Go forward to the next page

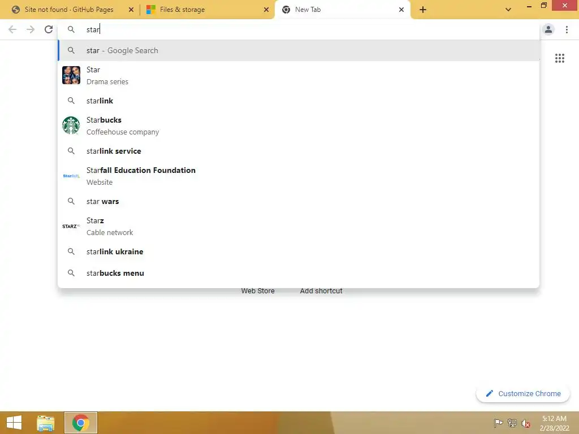[x=31, y=29]
